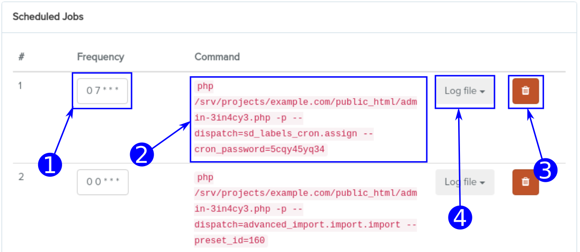This screenshot has height=252, width=580.
Task: Delete the first scheduled job via trash icon
Action: (x=525, y=91)
